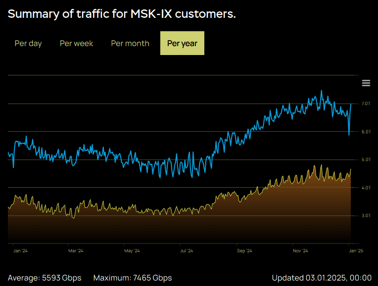Click the 7.0T y-axis label

tap(366, 104)
